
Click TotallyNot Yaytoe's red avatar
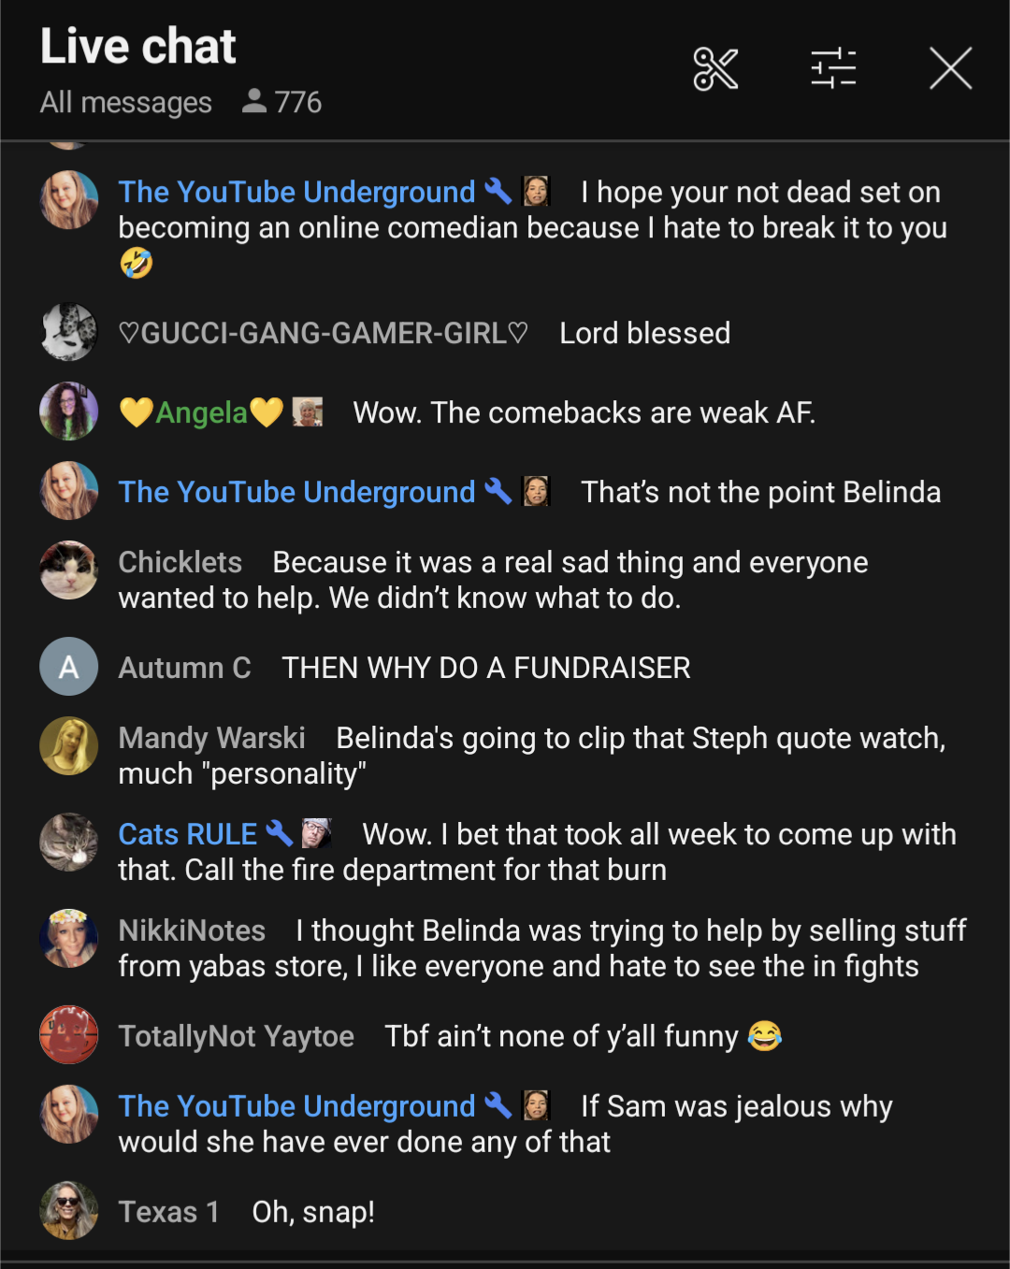(69, 1034)
